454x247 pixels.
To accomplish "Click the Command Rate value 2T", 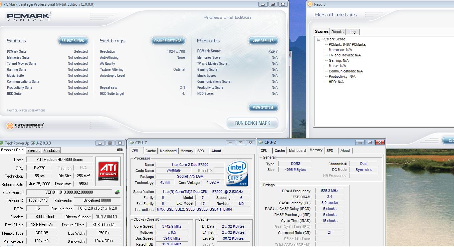I will coord(329,232).
